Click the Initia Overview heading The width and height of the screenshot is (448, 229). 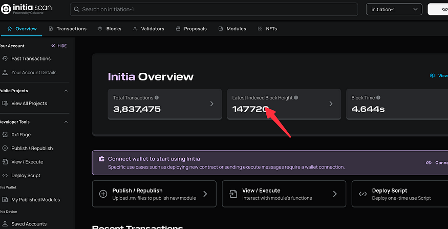[151, 77]
